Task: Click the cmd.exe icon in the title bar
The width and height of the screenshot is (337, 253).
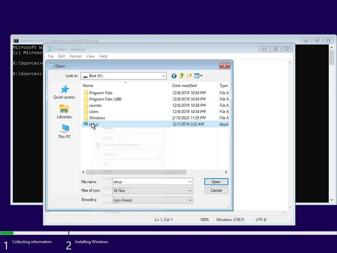Action: click(x=16, y=41)
